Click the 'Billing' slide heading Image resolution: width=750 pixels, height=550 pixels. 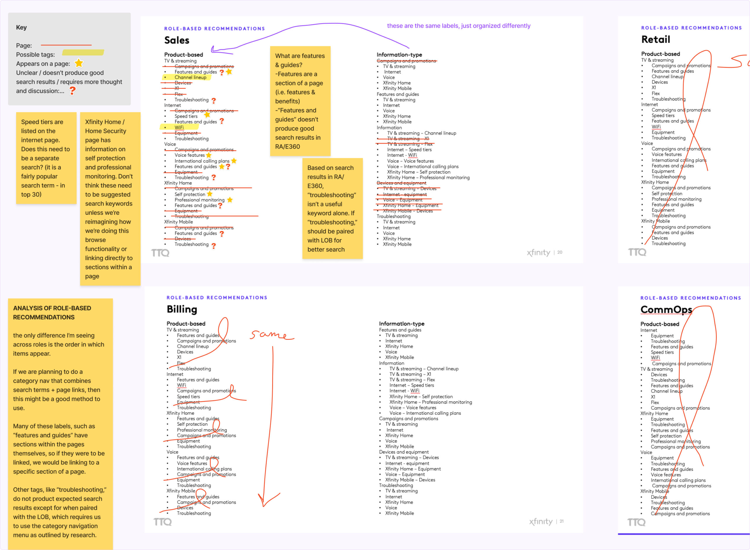pos(182,309)
